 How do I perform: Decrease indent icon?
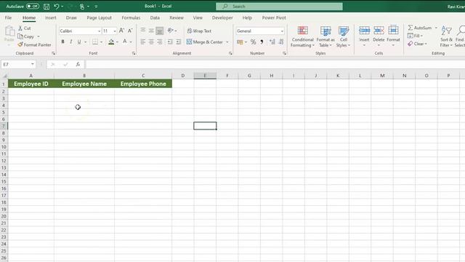click(x=170, y=42)
